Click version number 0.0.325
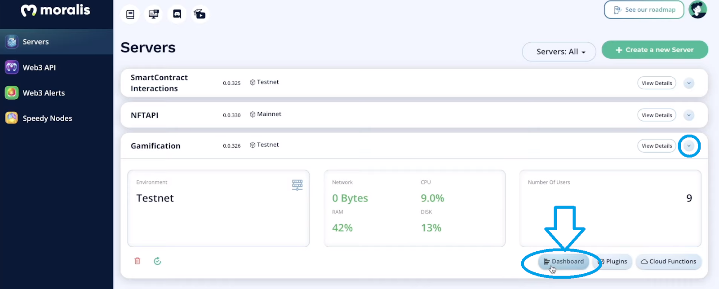This screenshot has width=719, height=289. point(231,83)
